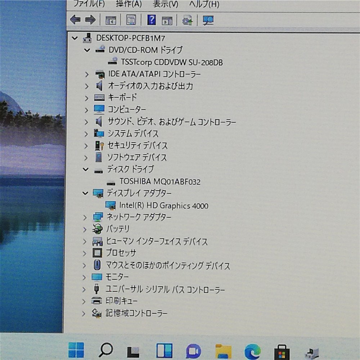Viewport: 360px width, 360px height.
Task: Expand サウンド、ビデオ、およびゲーム コントローラー
Action: (86, 122)
